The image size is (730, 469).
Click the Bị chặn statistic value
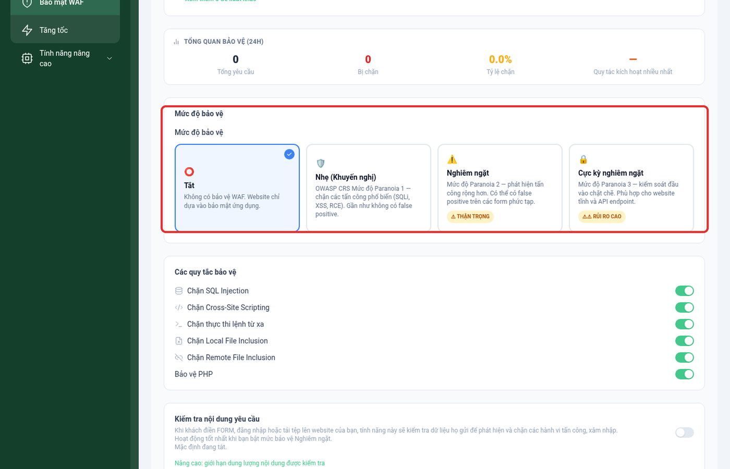(368, 59)
